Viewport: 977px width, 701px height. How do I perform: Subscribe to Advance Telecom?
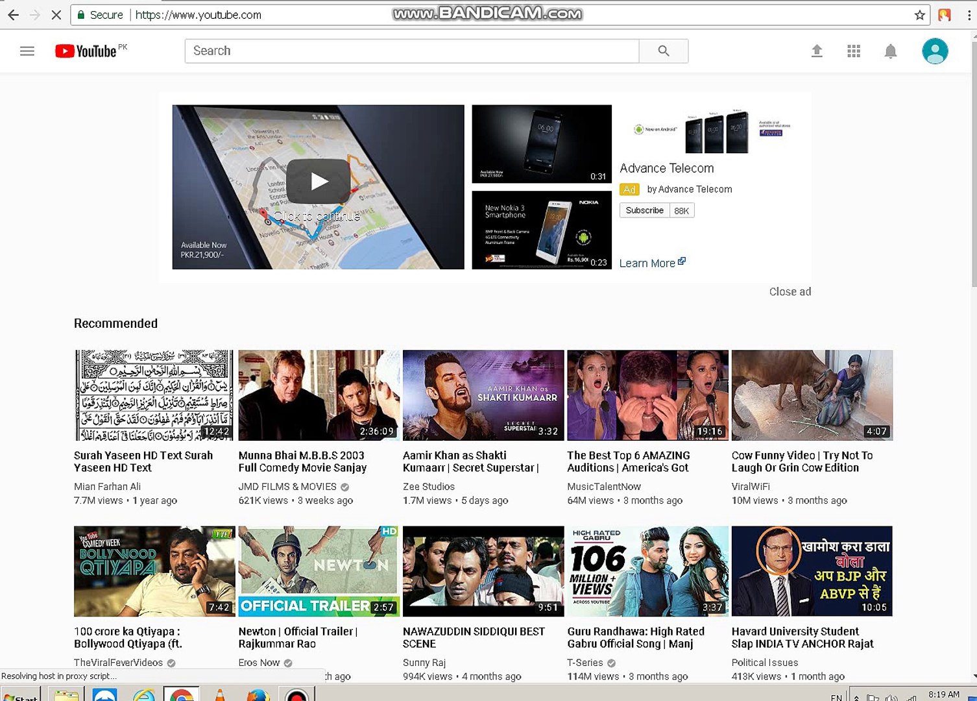coord(644,210)
